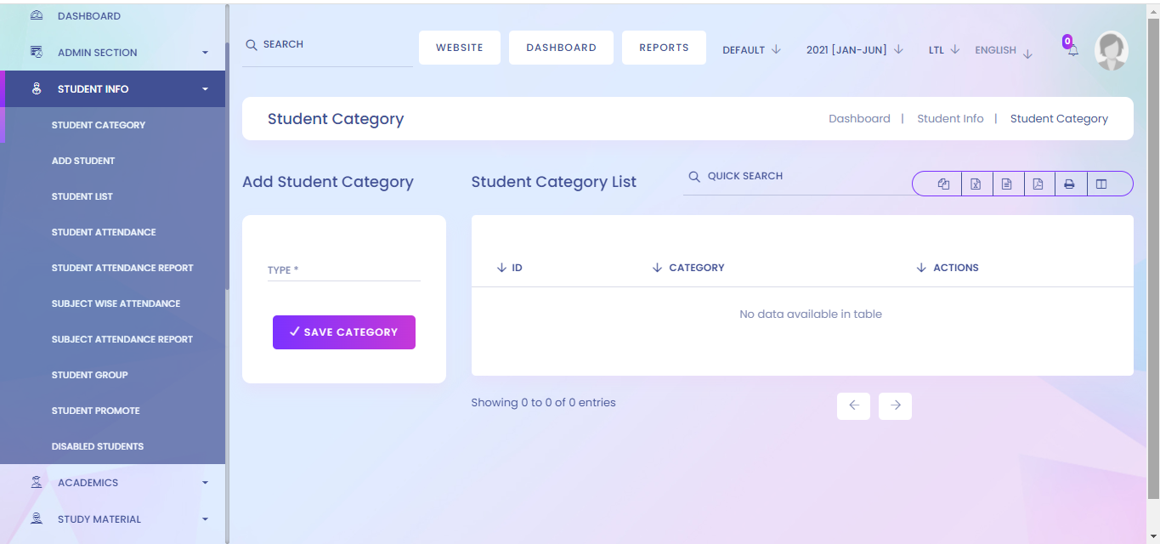This screenshot has width=1160, height=544.
Task: Open the English language dropdown
Action: (x=1003, y=51)
